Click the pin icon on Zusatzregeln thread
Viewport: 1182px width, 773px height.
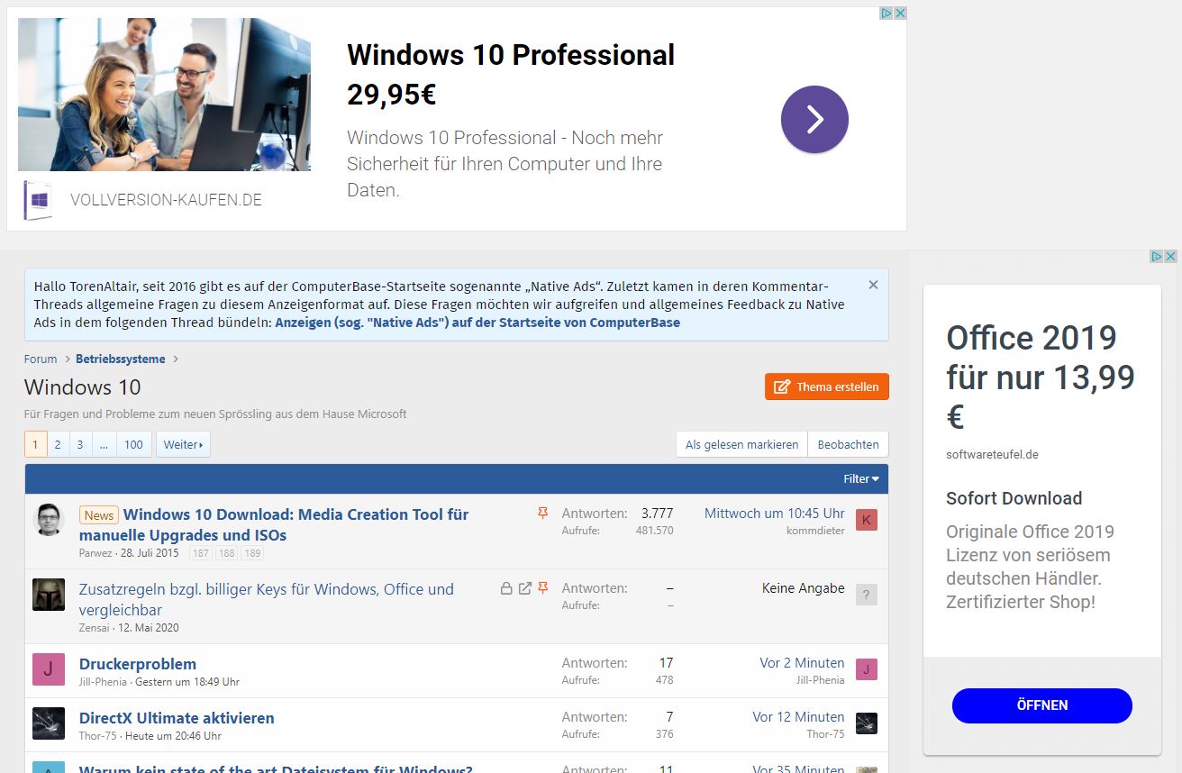click(x=542, y=588)
